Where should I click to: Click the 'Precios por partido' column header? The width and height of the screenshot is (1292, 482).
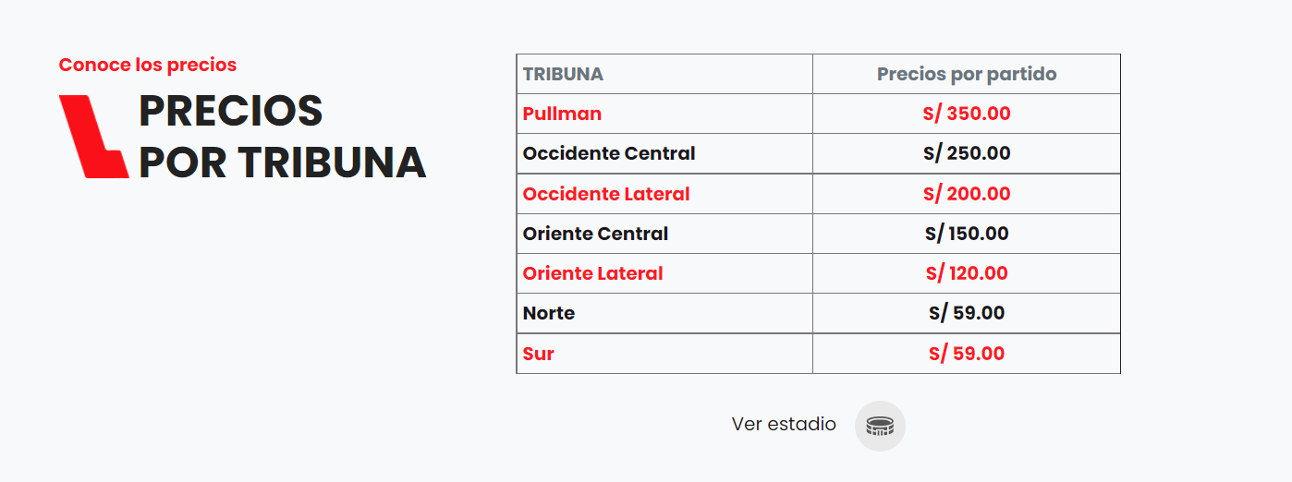[967, 74]
